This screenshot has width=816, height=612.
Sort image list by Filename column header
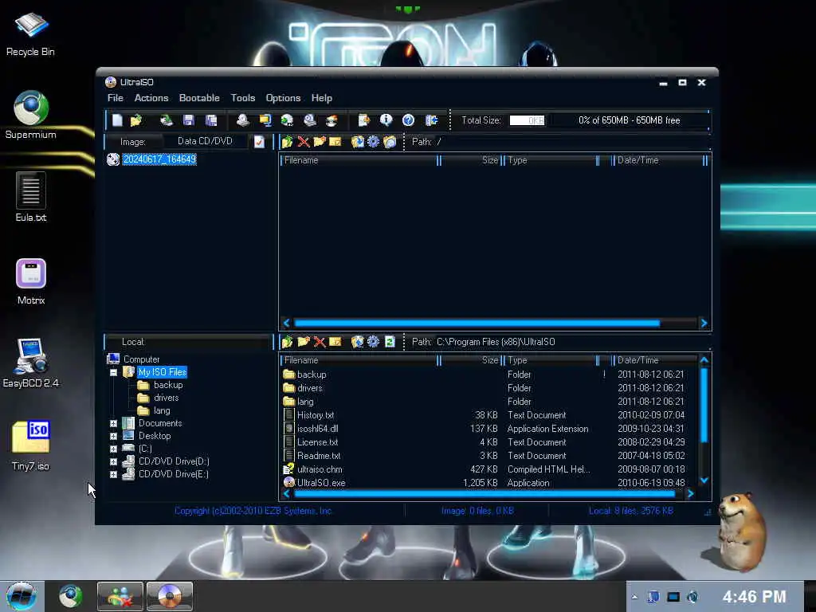360,160
